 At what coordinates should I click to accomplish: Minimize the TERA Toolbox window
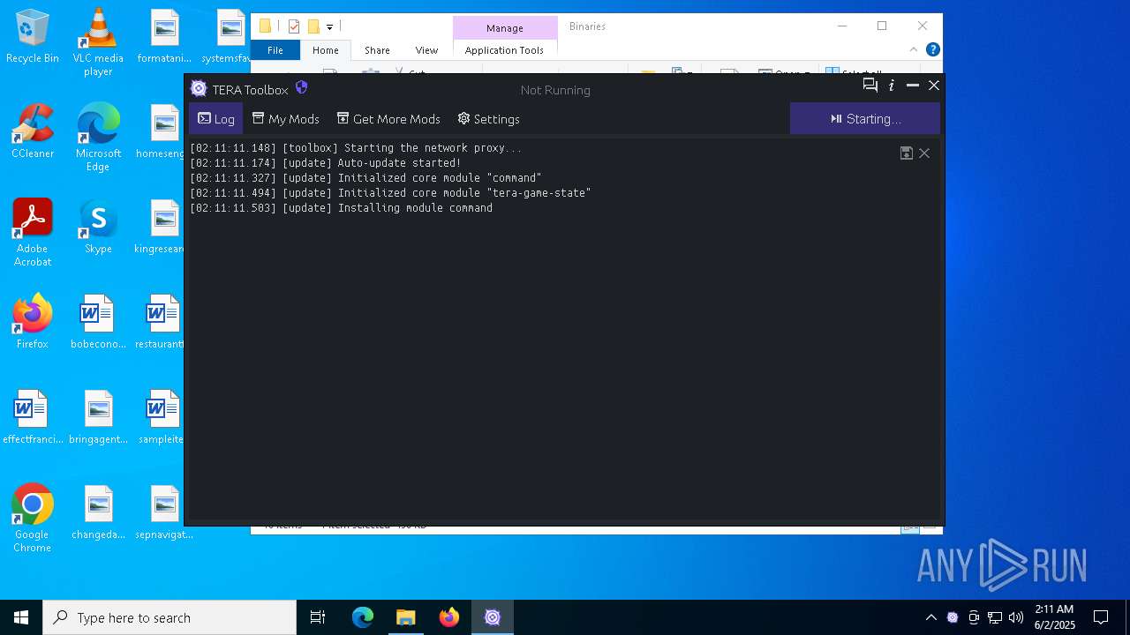click(913, 85)
